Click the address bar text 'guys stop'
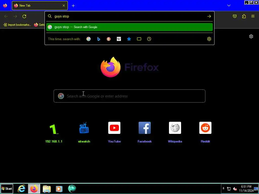259x194 pixels. click(62, 16)
